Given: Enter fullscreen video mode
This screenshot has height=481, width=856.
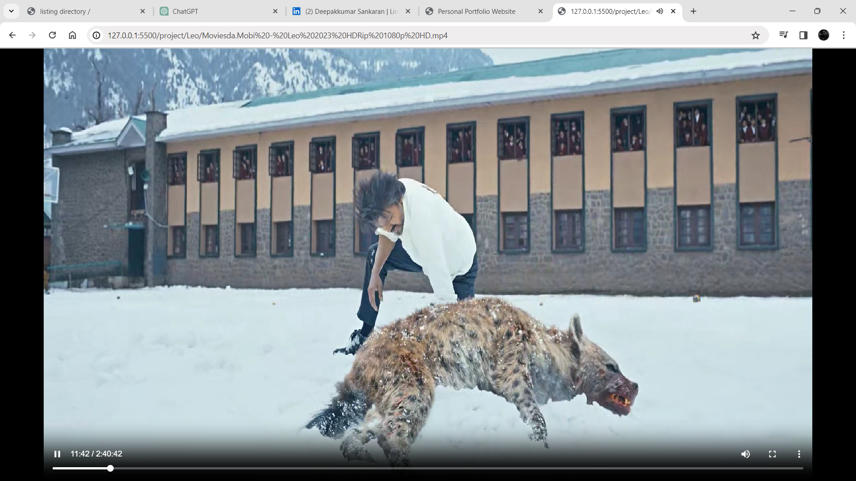Looking at the screenshot, I should click(772, 454).
